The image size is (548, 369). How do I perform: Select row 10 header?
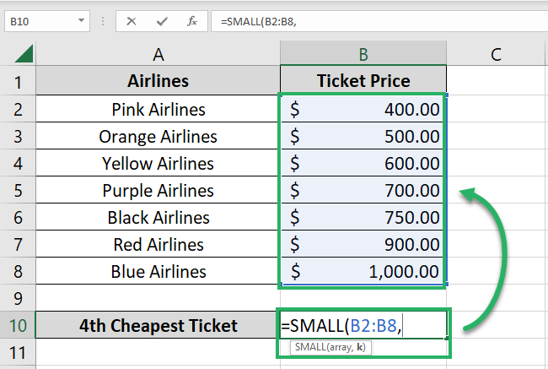point(18,325)
